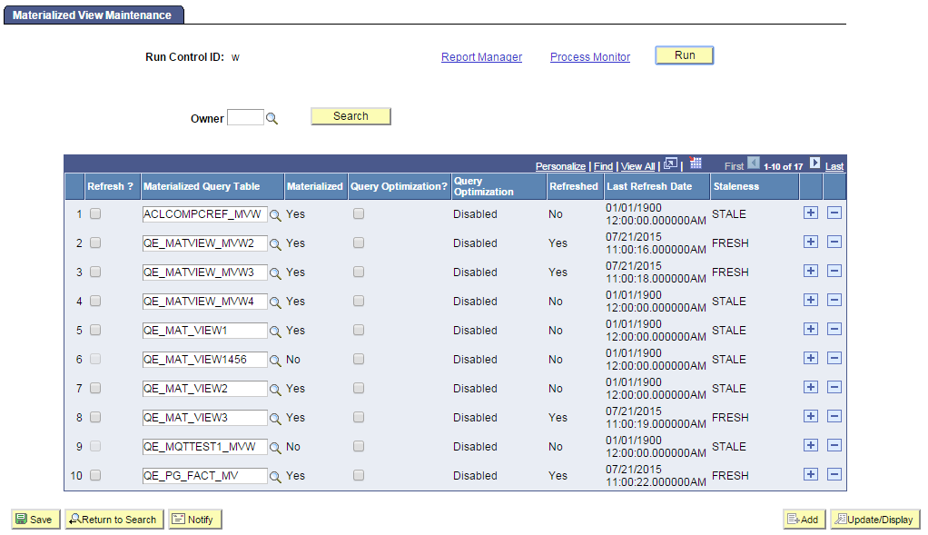The image size is (928, 535).
Task: Click the Find link in grid
Action: coord(603,167)
